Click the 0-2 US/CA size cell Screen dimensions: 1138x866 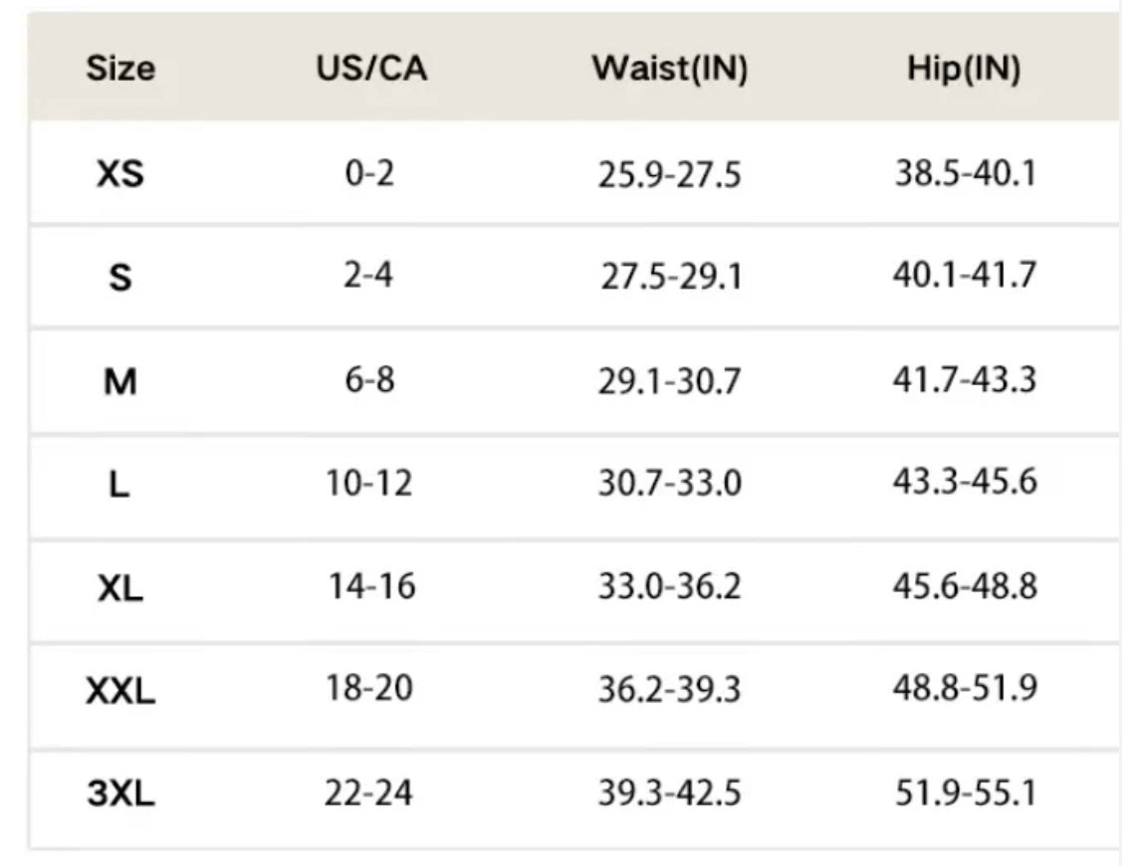[x=370, y=174]
